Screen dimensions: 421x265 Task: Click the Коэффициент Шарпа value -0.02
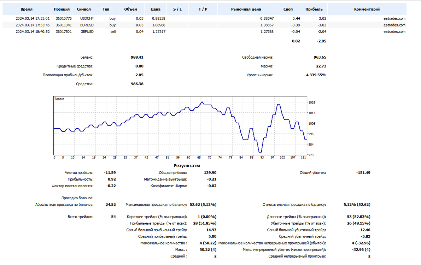(212, 186)
